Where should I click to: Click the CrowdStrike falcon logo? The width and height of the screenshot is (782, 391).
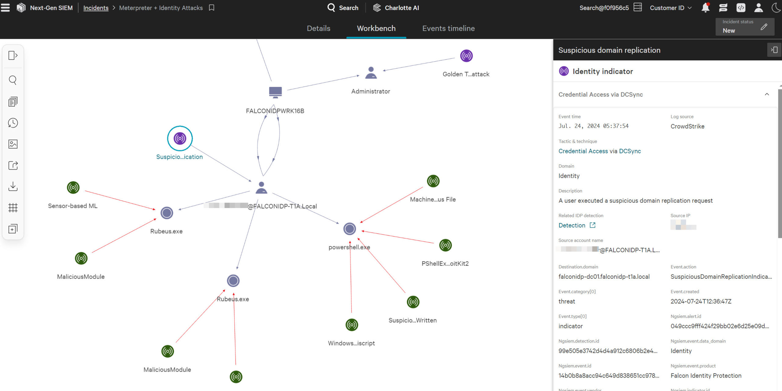pos(21,8)
